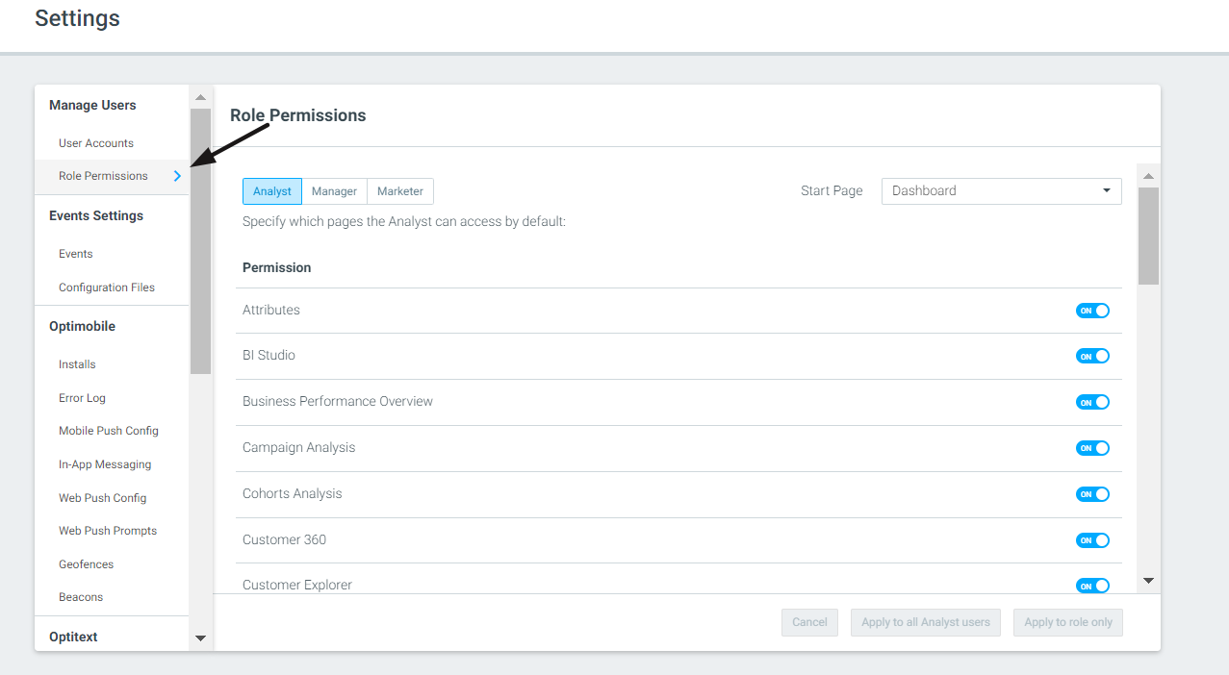The width and height of the screenshot is (1229, 675).
Task: Click the sidebar scroll down arrow
Action: tap(200, 637)
